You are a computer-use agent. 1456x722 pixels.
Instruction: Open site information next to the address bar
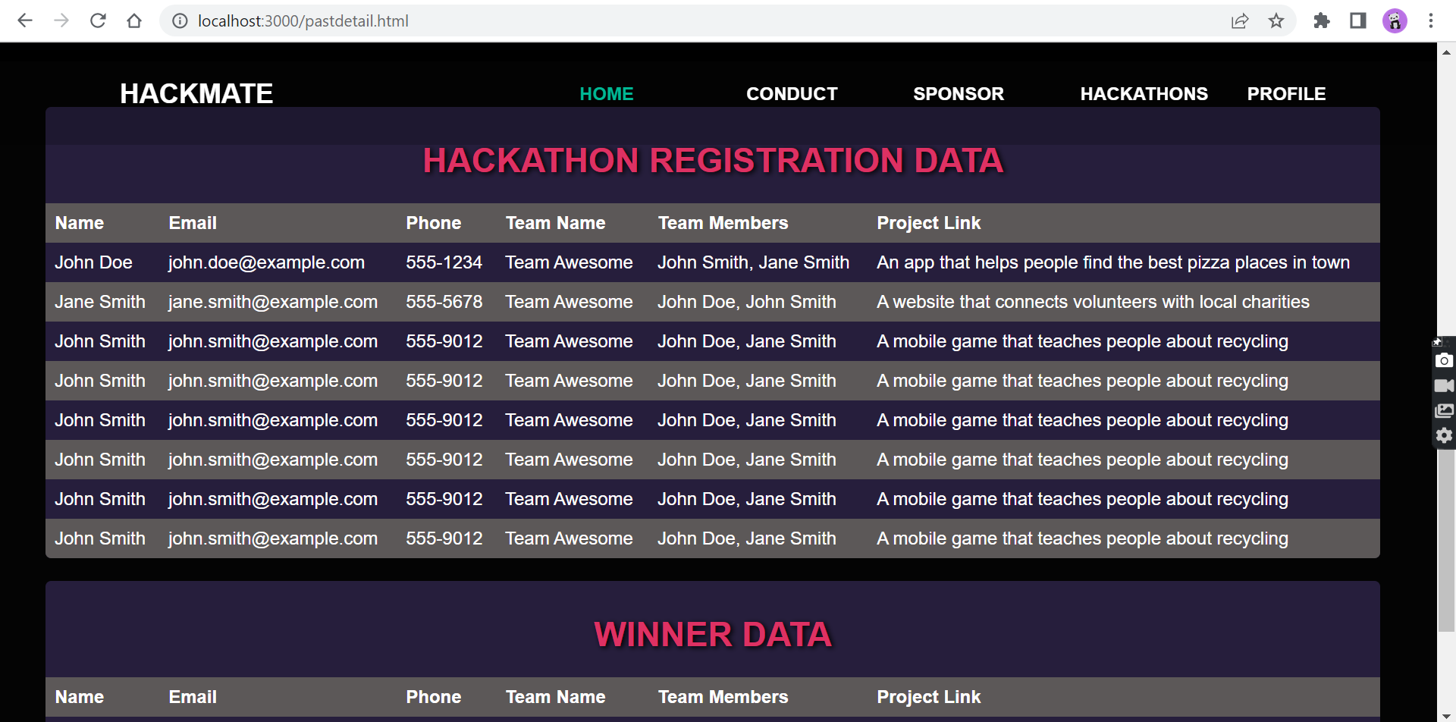click(x=180, y=20)
